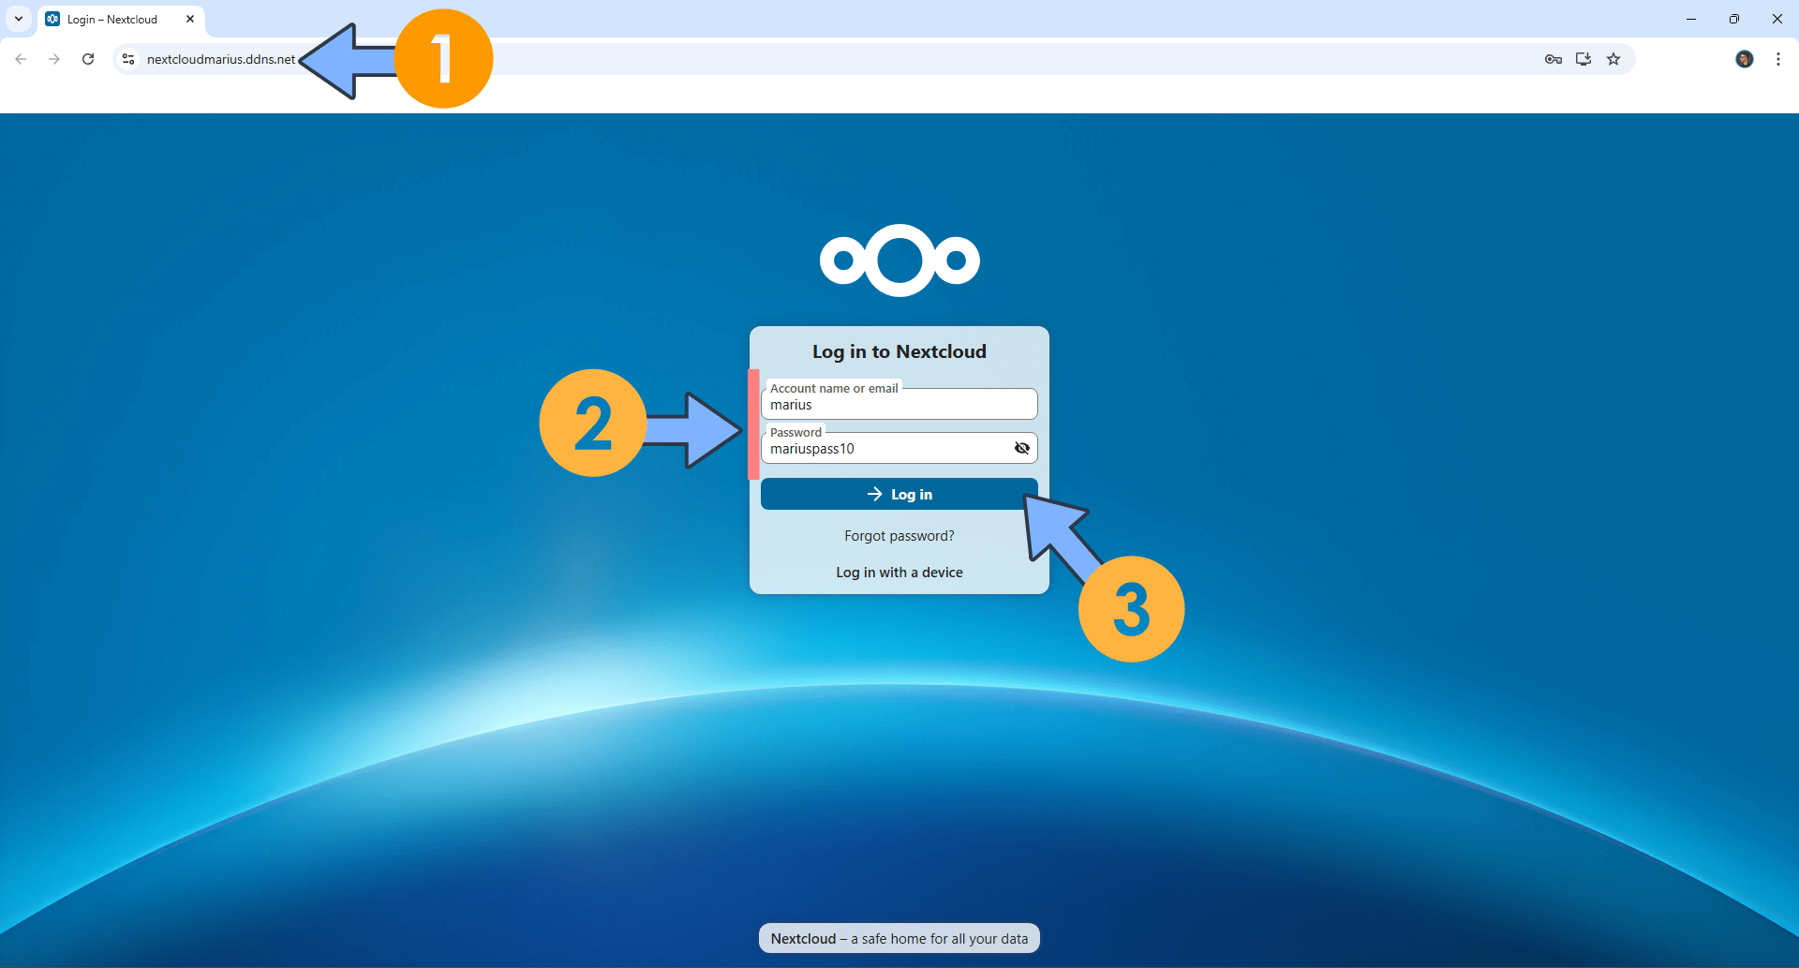Close the Login – Nextcloud tab
This screenshot has width=1799, height=968.
190,19
